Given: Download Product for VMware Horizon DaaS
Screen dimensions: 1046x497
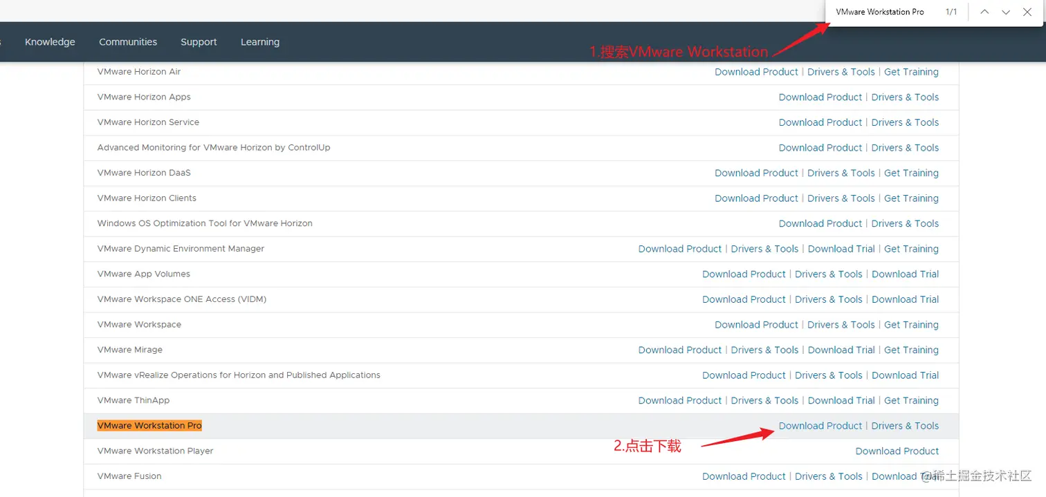Looking at the screenshot, I should (756, 173).
